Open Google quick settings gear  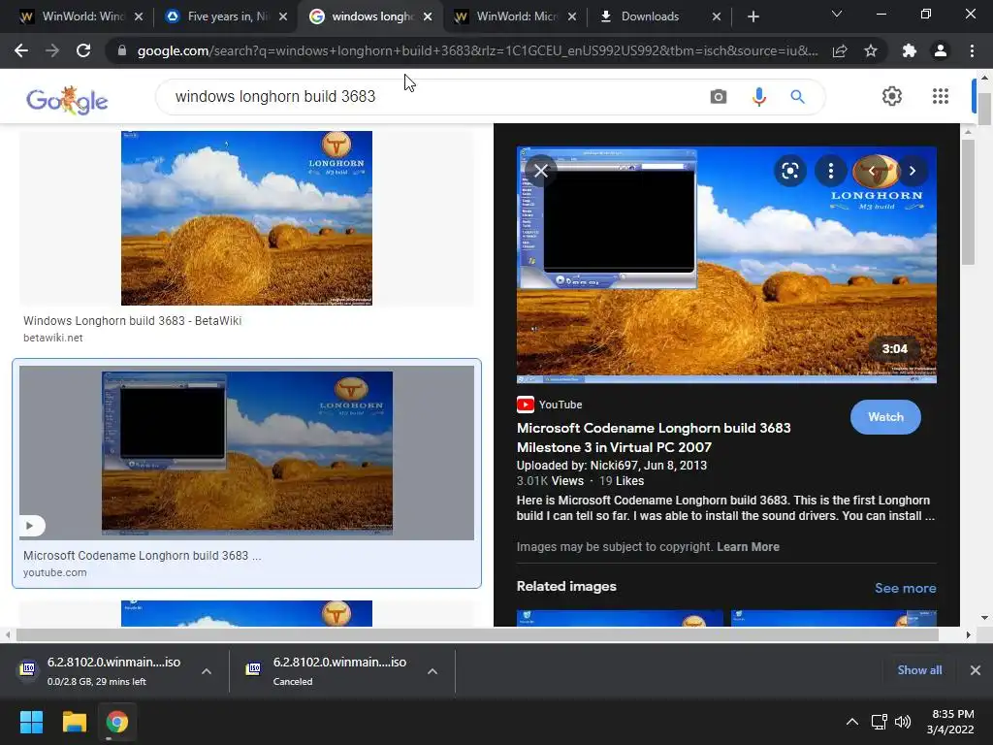point(892,96)
